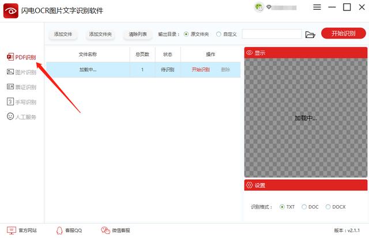Click 开始识别 link in file row
The width and height of the screenshot is (369, 238).
201,70
